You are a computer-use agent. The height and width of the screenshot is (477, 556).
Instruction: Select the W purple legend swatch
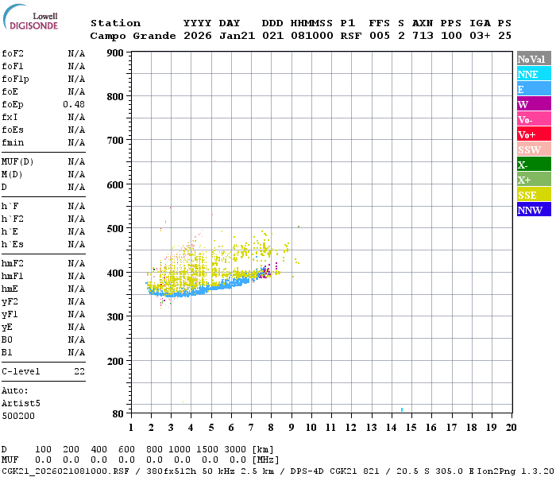click(534, 104)
